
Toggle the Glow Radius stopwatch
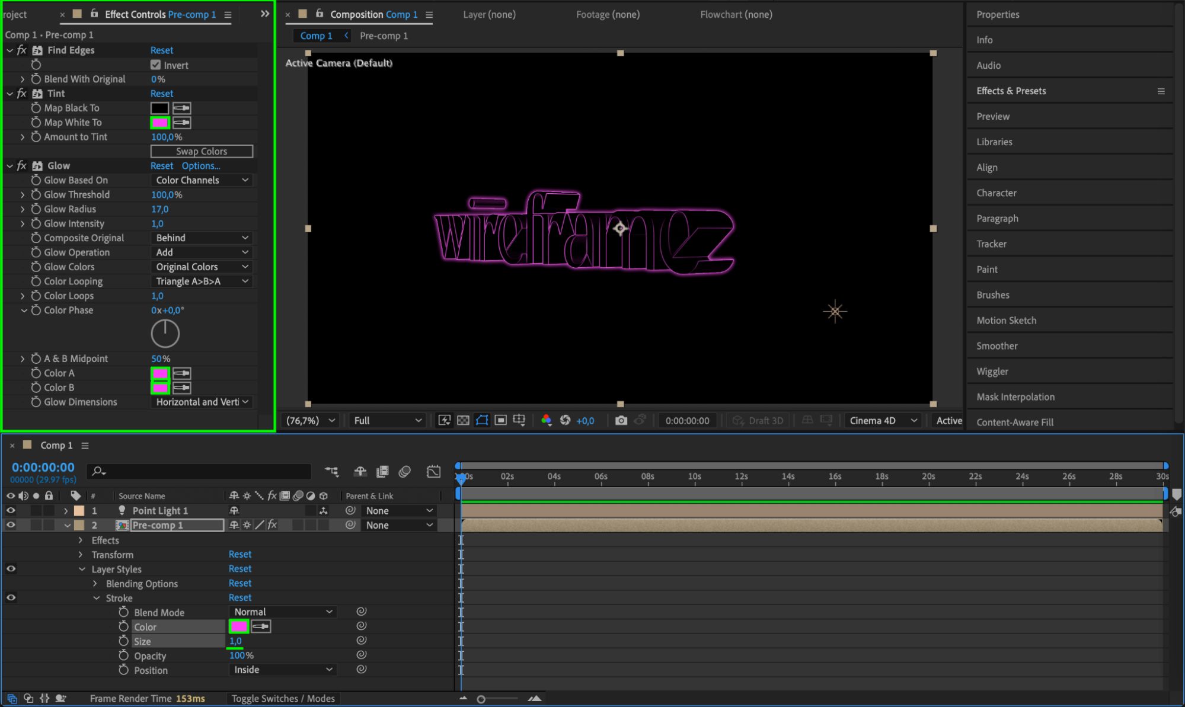pyautogui.click(x=36, y=209)
